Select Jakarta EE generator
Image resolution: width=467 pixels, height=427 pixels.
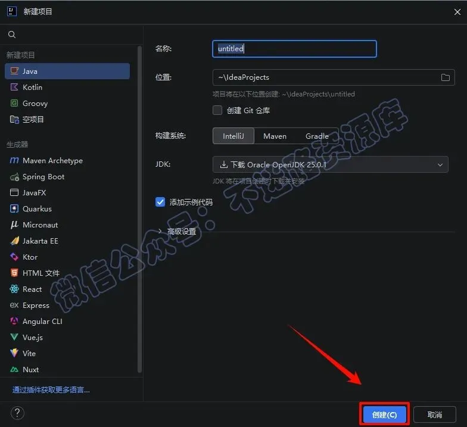point(67,241)
